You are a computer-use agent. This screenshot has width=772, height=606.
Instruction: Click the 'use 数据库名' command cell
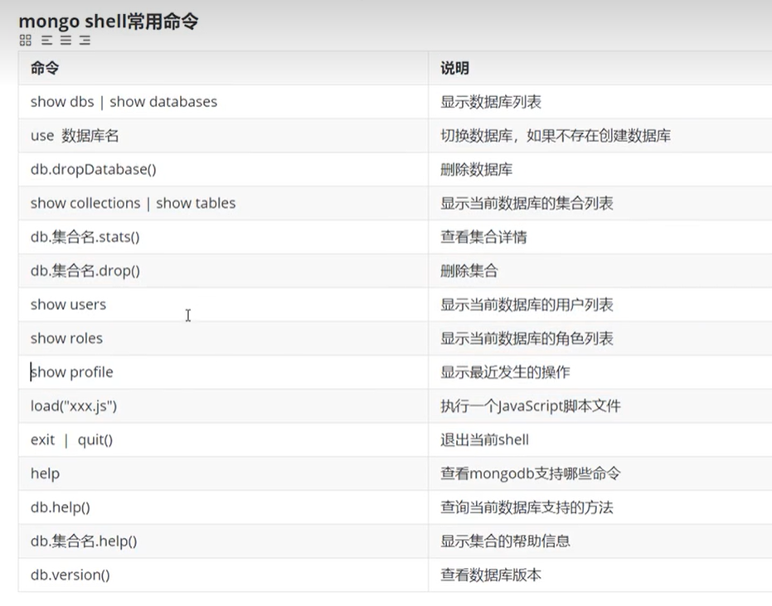[x=223, y=135]
